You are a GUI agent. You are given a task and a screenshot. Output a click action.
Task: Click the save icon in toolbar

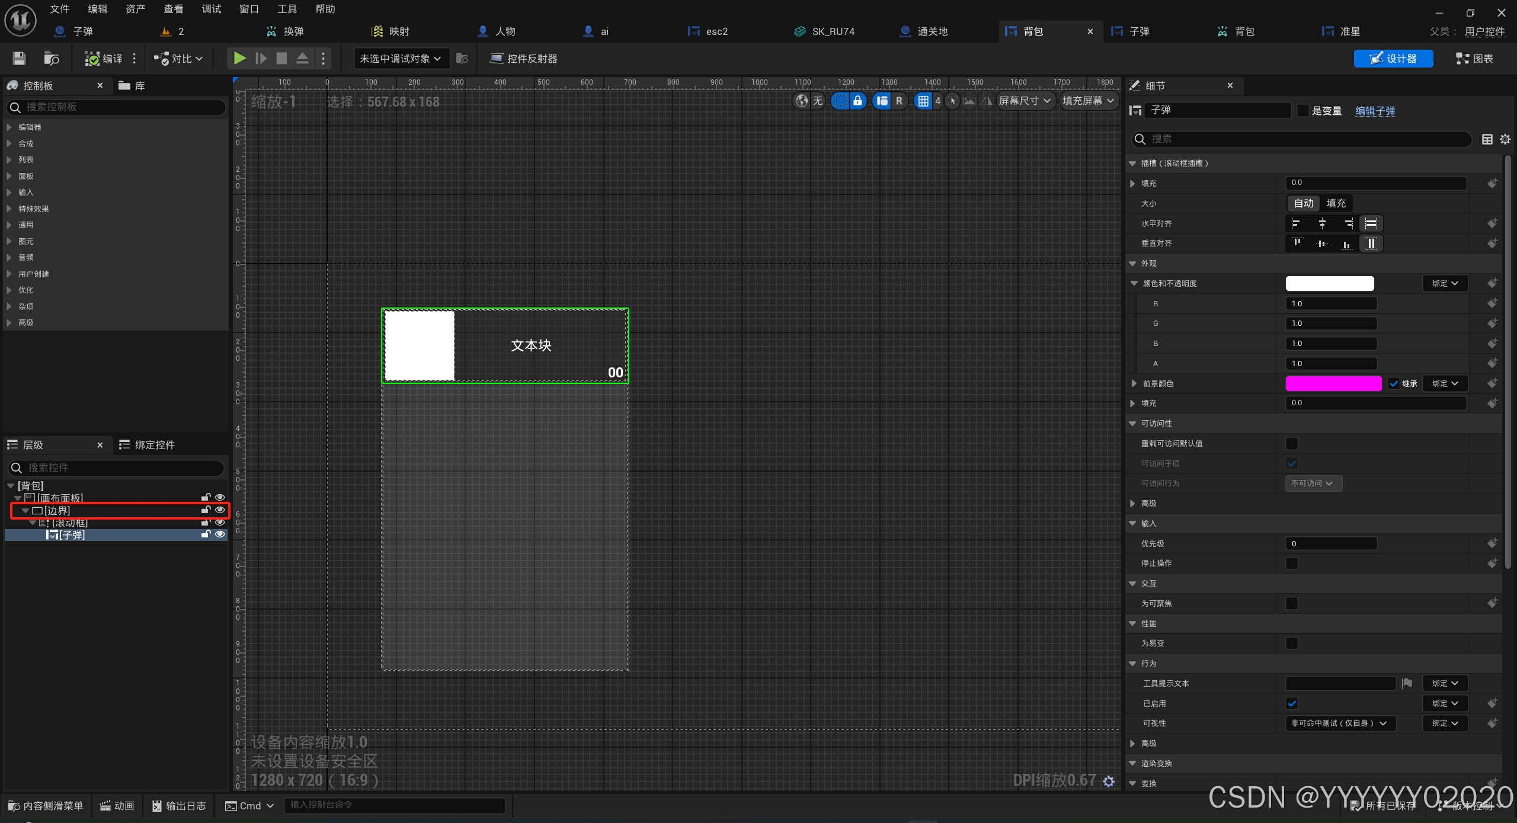19,58
